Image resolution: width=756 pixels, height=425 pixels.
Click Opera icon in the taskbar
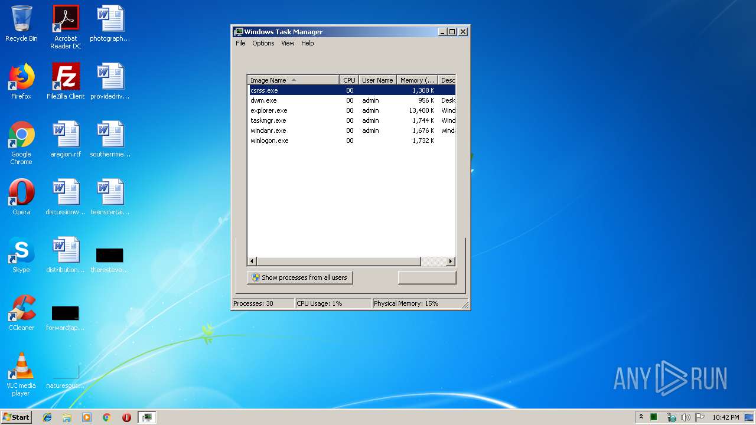click(126, 417)
